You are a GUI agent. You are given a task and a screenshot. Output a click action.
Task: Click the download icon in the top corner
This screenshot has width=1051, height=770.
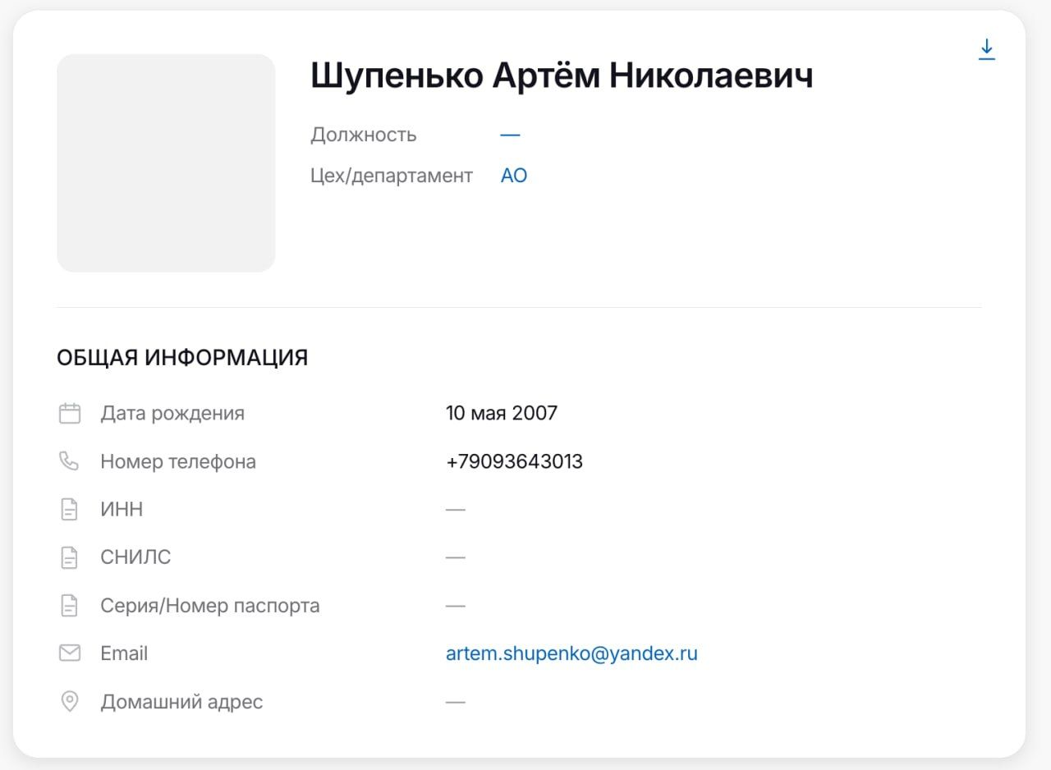pos(986,50)
